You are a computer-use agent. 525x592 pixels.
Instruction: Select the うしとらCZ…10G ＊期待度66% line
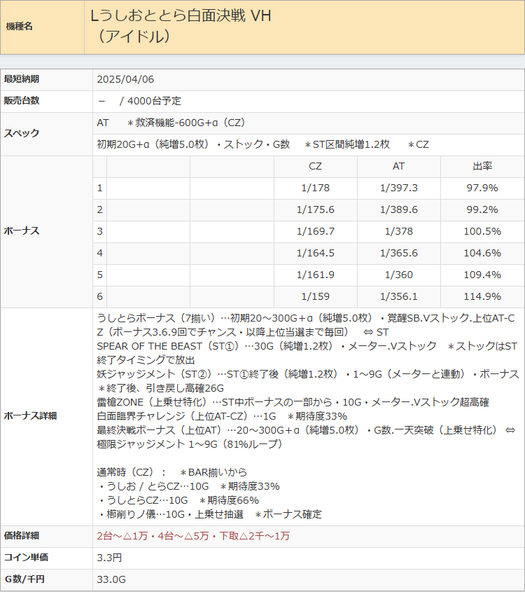[x=179, y=500]
